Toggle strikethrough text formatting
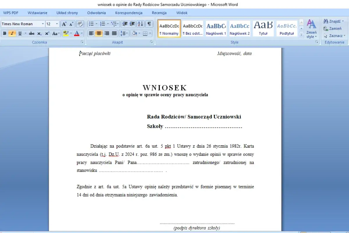This screenshot has width=349, height=233. click(x=32, y=33)
